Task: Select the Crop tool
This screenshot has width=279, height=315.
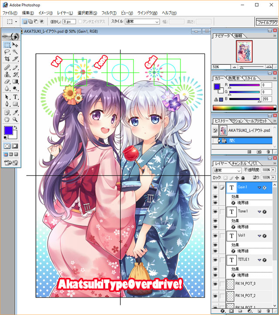Action: tap(7, 59)
